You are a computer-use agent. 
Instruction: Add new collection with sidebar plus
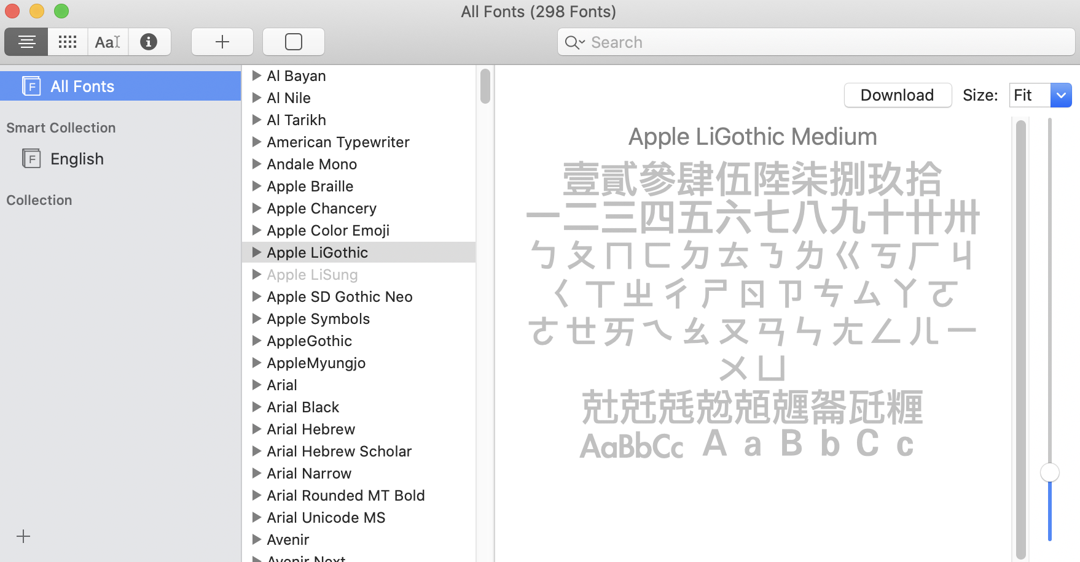[23, 536]
